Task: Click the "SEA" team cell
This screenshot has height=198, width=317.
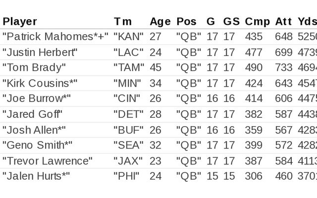Action: [128, 145]
